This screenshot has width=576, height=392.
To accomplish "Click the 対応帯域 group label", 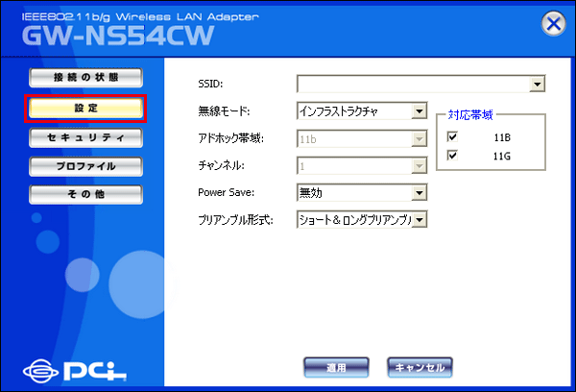I will click(470, 115).
